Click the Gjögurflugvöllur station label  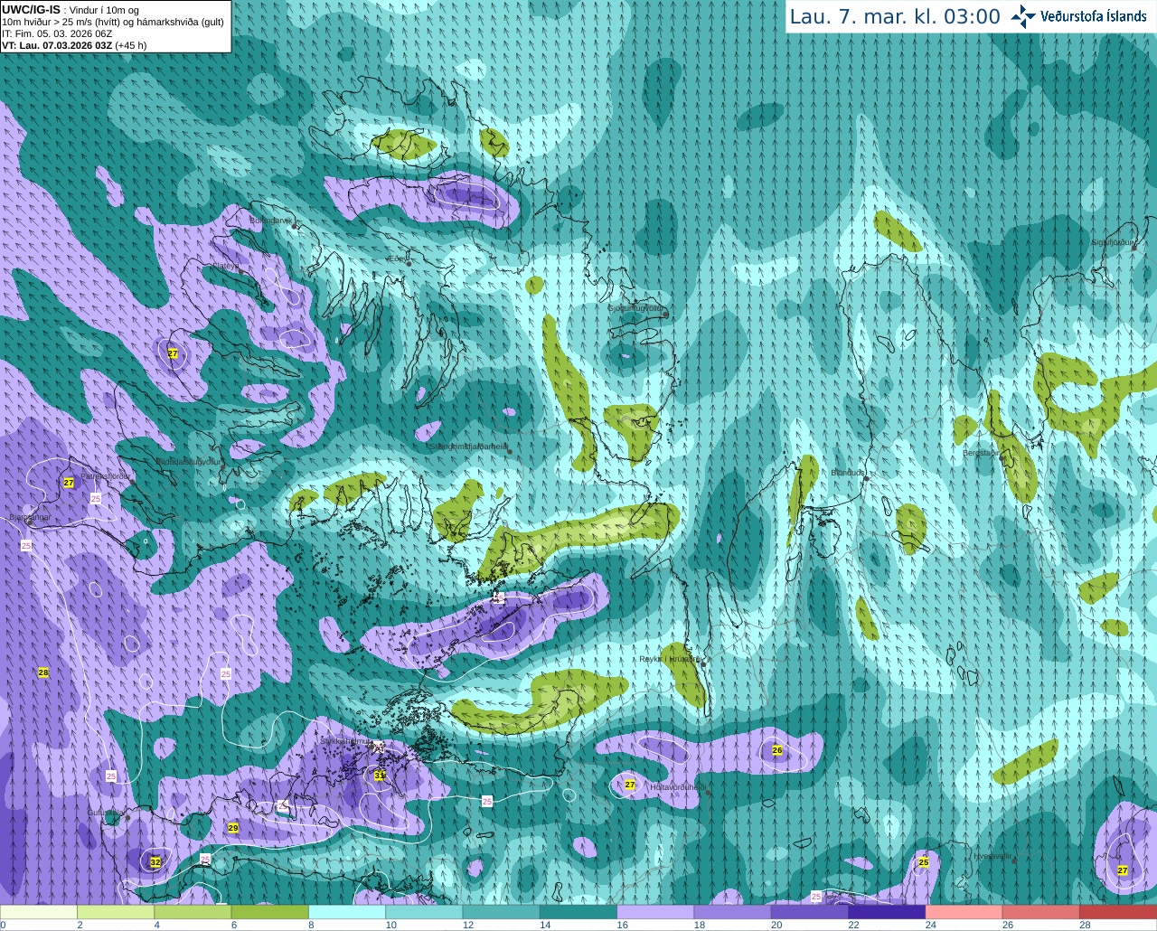636,308
